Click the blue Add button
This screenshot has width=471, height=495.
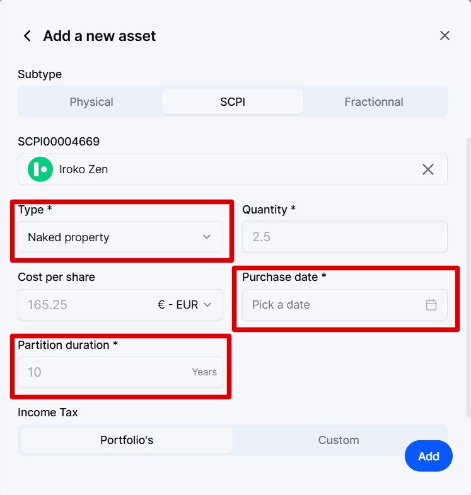pyautogui.click(x=429, y=456)
